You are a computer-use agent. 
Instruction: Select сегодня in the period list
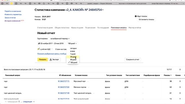tap(73, 48)
